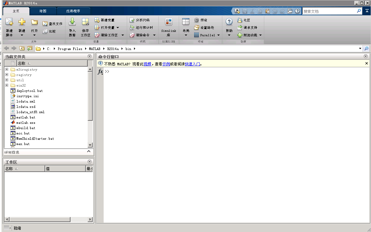The height and width of the screenshot is (232, 371).
Task: Go back using the address bar back arrow
Action: 6,48
